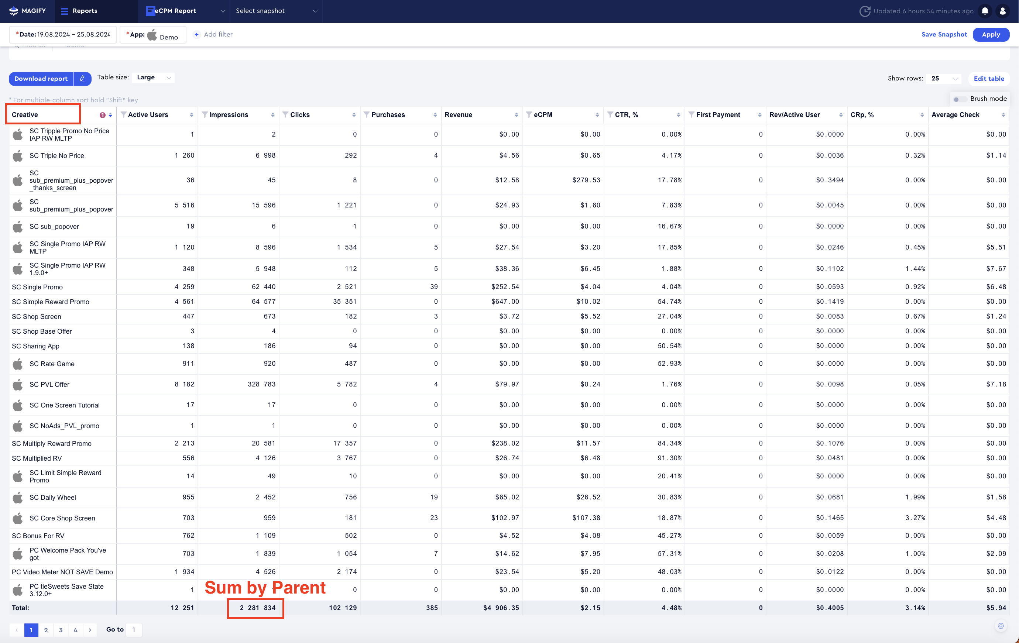Click the edit pencil icon beside Download report
This screenshot has height=643, width=1019.
pyautogui.click(x=83, y=79)
